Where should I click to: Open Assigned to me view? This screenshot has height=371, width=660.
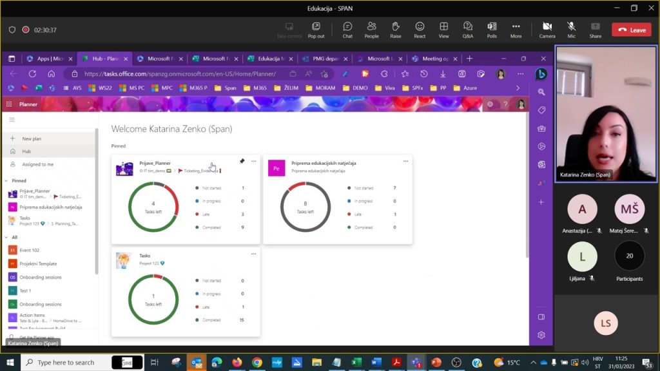pos(48,164)
